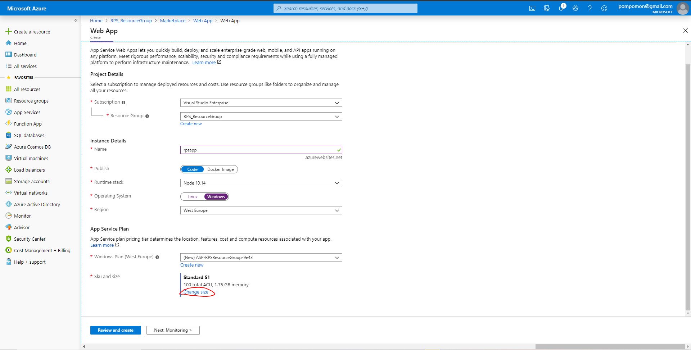Click the Monitor gauge icon
This screenshot has height=350, width=691.
(x=9, y=216)
